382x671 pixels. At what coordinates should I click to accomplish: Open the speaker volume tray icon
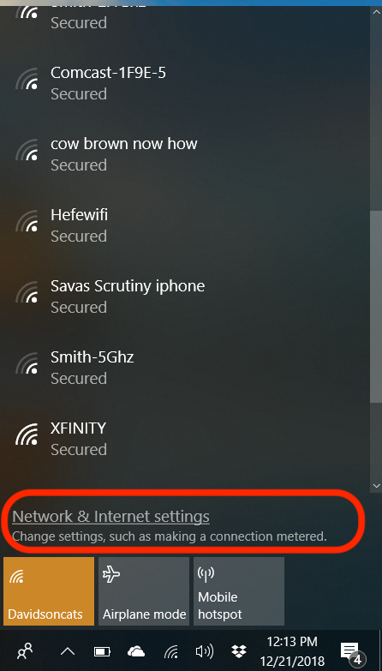tap(205, 652)
